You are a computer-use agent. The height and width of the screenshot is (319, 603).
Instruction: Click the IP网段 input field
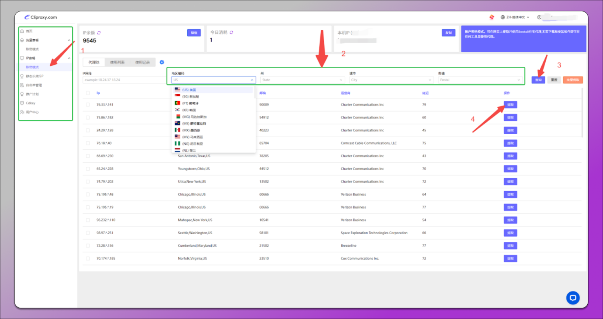(x=118, y=80)
